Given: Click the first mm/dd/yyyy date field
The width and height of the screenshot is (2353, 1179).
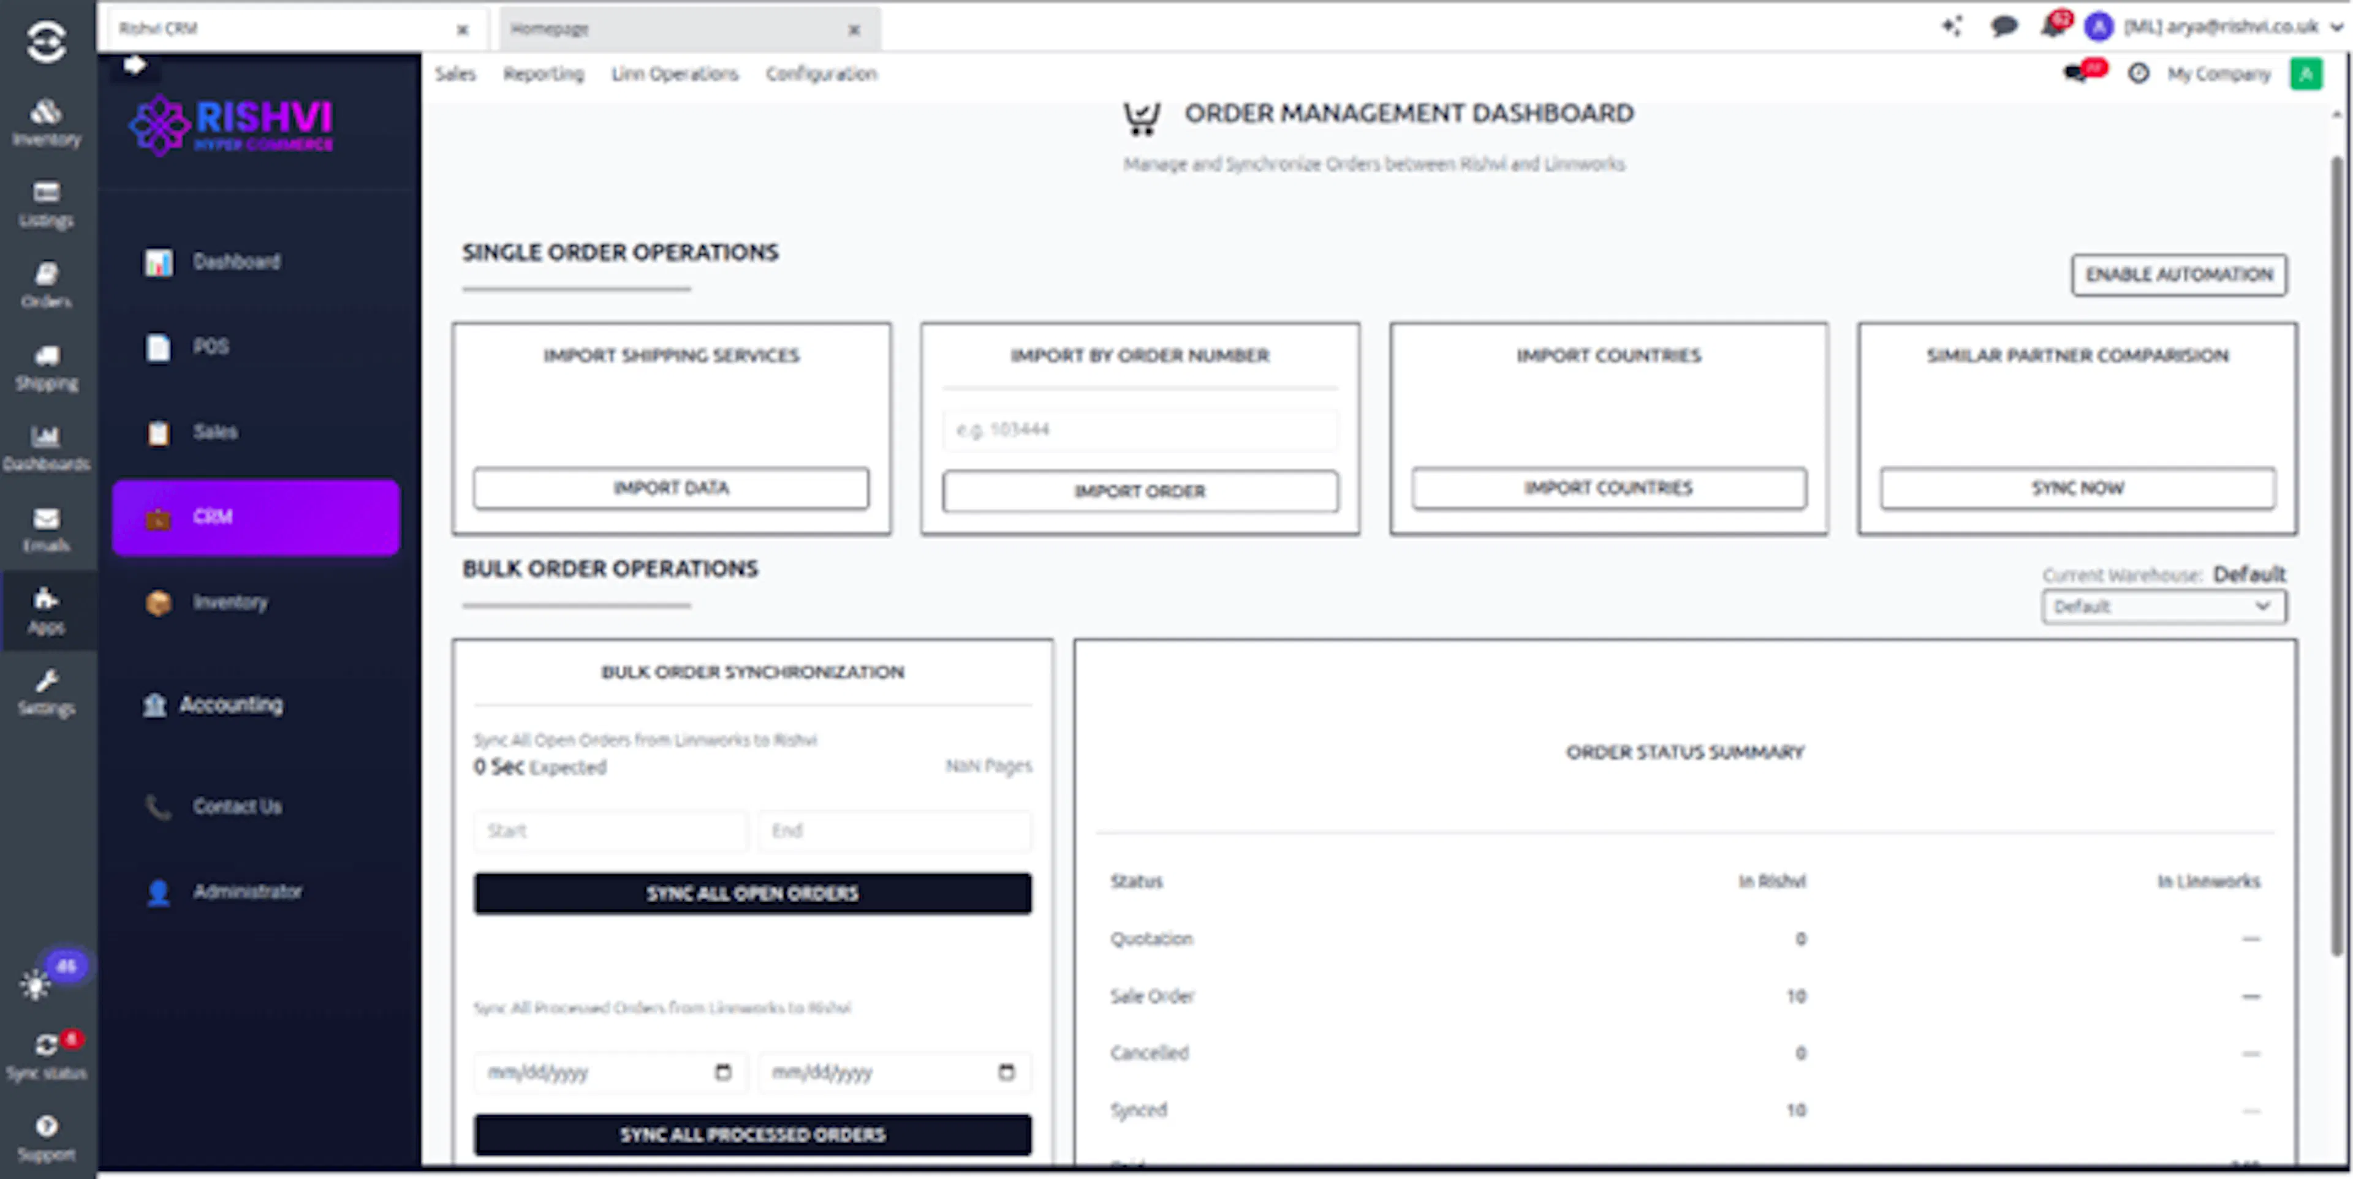Looking at the screenshot, I should (x=610, y=1072).
